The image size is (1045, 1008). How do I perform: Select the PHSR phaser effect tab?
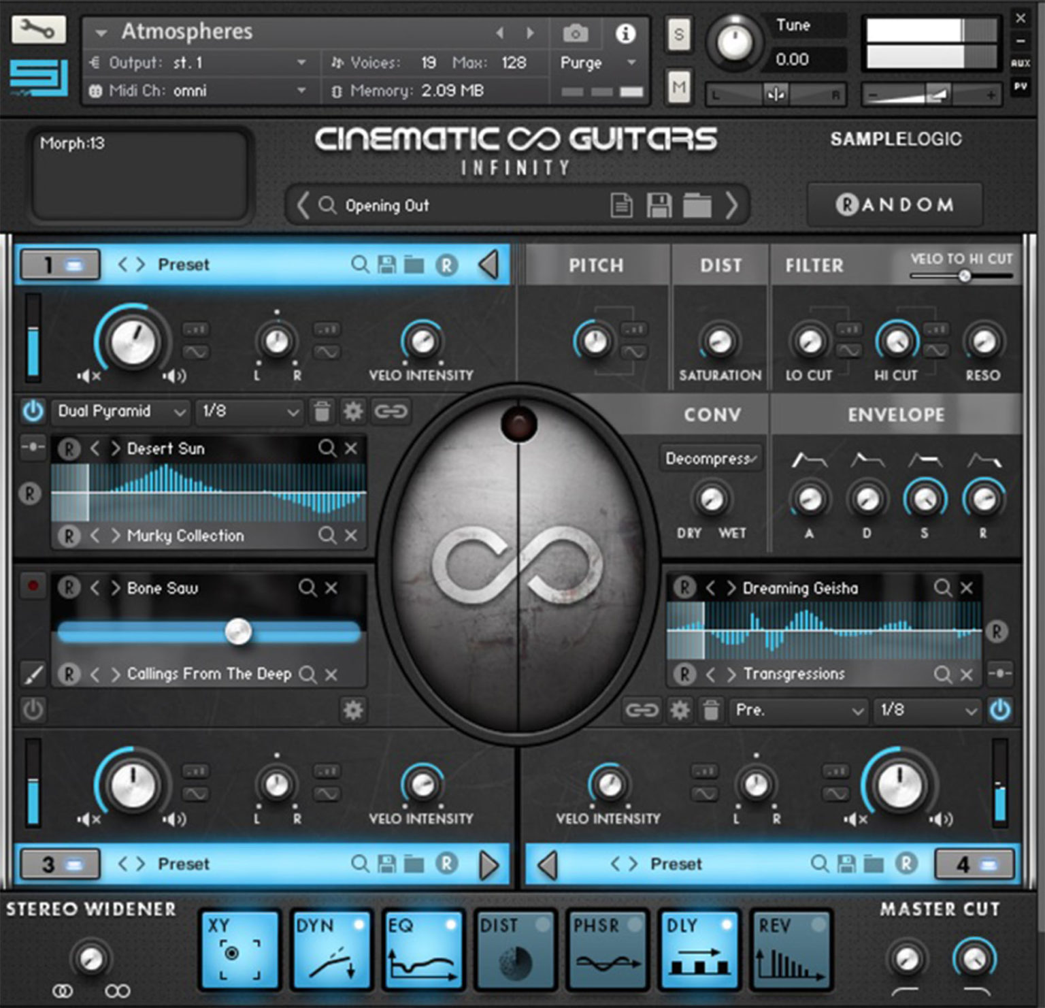608,949
